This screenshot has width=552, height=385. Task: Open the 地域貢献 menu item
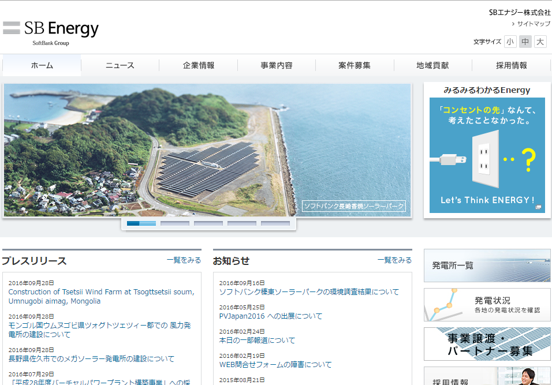(x=432, y=65)
